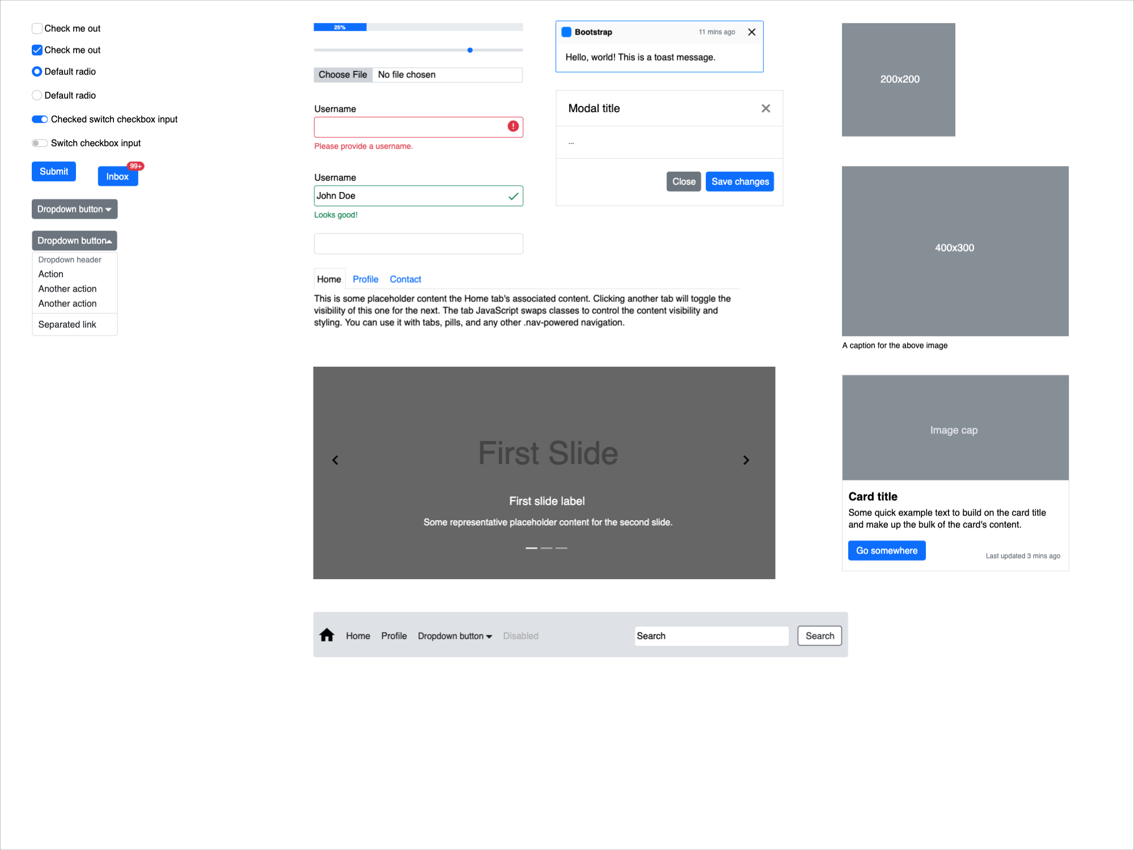Click the home icon in the navbar
Image resolution: width=1134 pixels, height=850 pixels.
coord(327,635)
